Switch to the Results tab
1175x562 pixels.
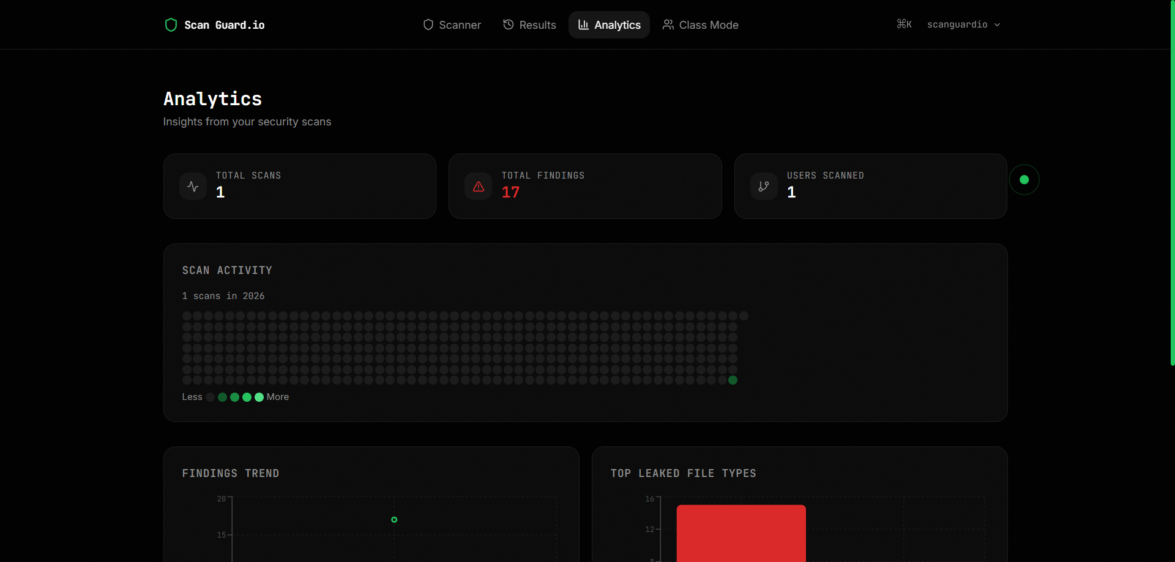pyautogui.click(x=537, y=24)
